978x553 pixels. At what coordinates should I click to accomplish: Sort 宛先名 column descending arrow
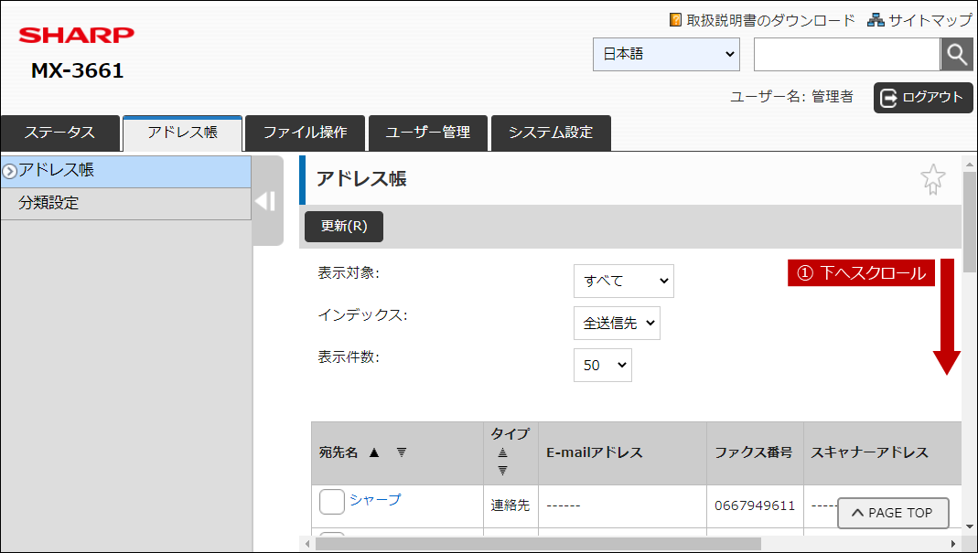pos(402,452)
